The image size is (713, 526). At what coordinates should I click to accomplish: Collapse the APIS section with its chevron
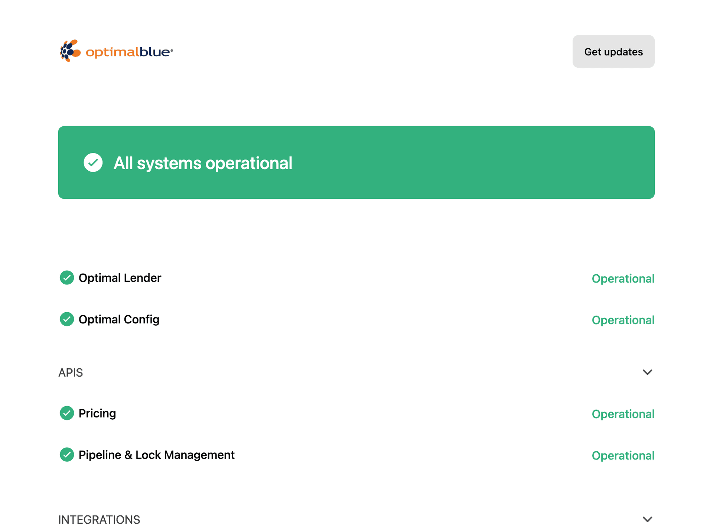pyautogui.click(x=647, y=372)
